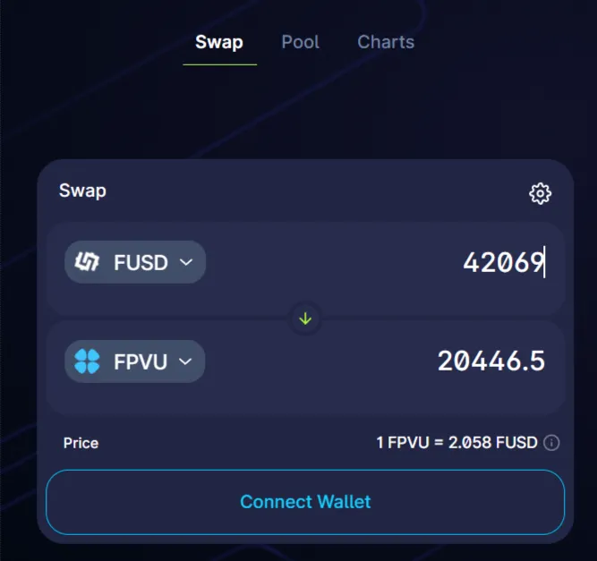597x561 pixels.
Task: Click the FUSD token name text
Action: pos(141,263)
